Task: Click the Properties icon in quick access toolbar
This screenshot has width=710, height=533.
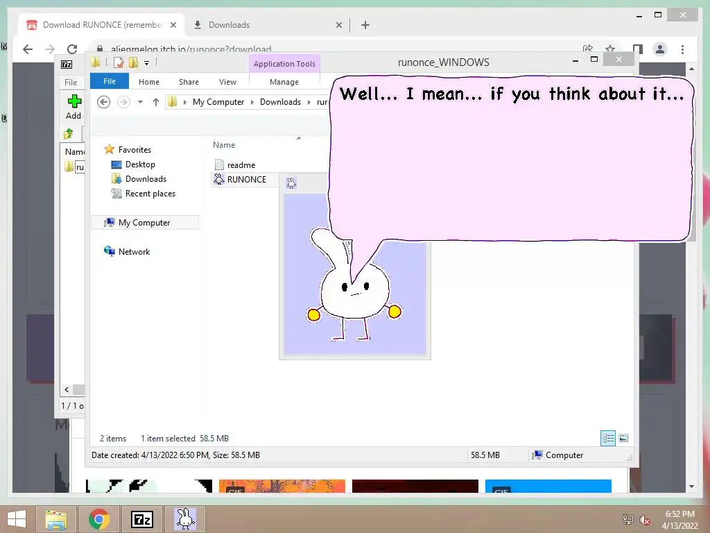Action: point(119,63)
